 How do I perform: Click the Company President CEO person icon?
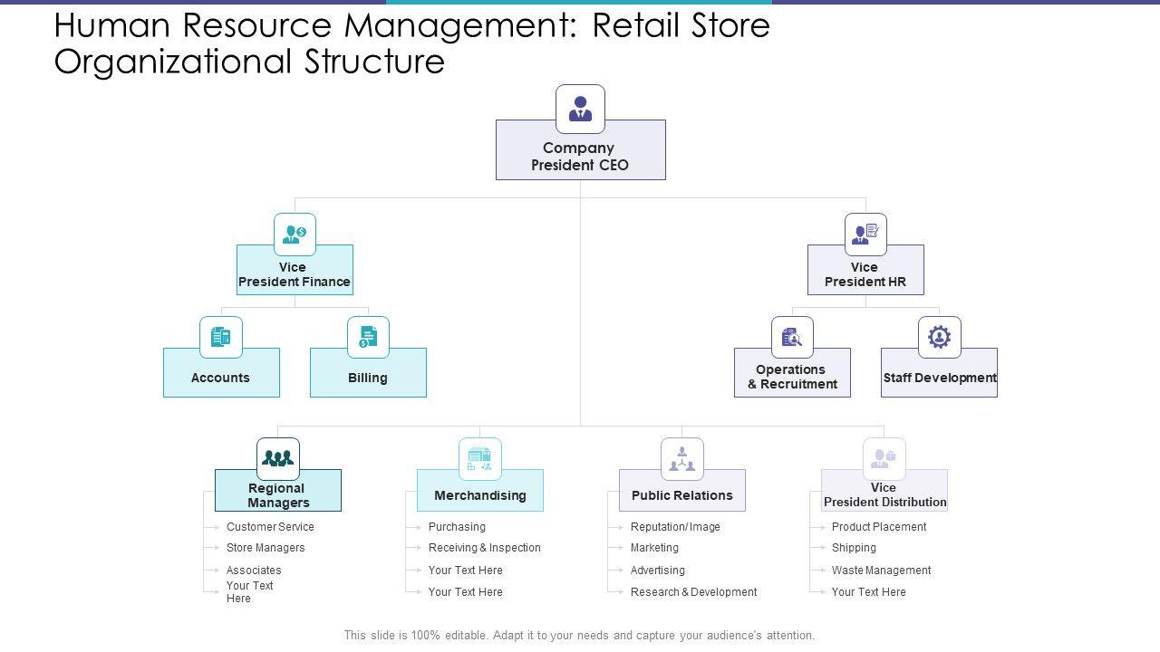click(580, 109)
